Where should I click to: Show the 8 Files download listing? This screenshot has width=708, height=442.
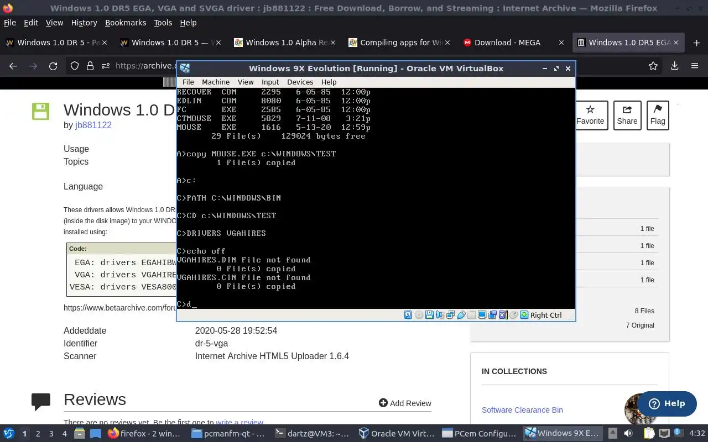point(644,311)
